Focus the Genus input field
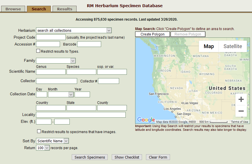The image size is (252, 164). (51, 72)
